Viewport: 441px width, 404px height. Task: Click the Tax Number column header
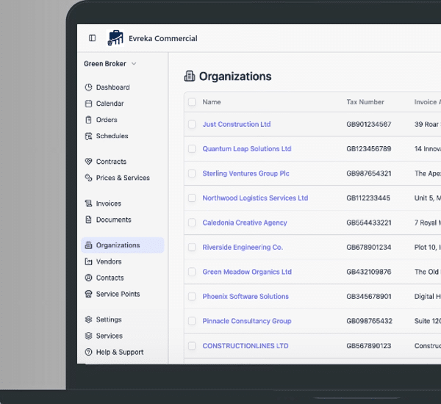[x=365, y=102]
